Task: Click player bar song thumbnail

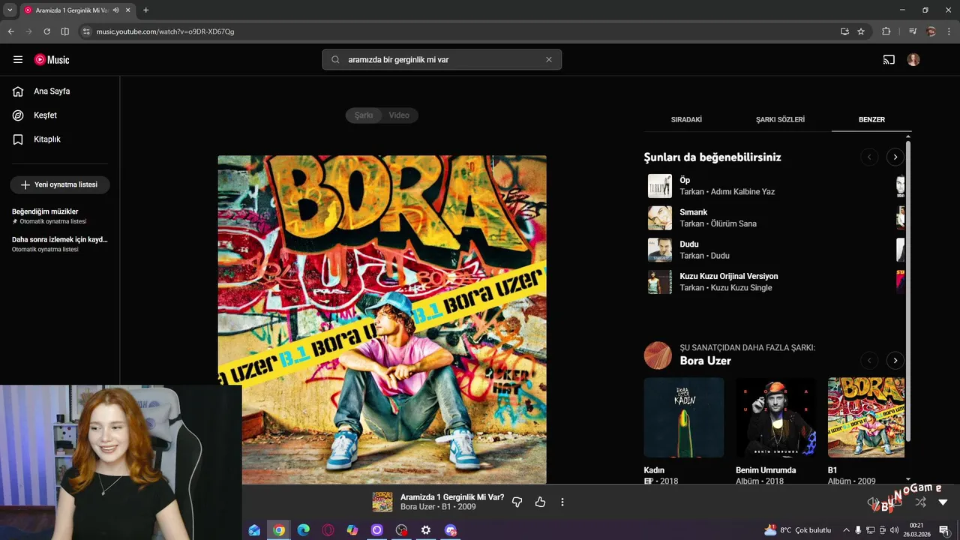Action: 382,502
